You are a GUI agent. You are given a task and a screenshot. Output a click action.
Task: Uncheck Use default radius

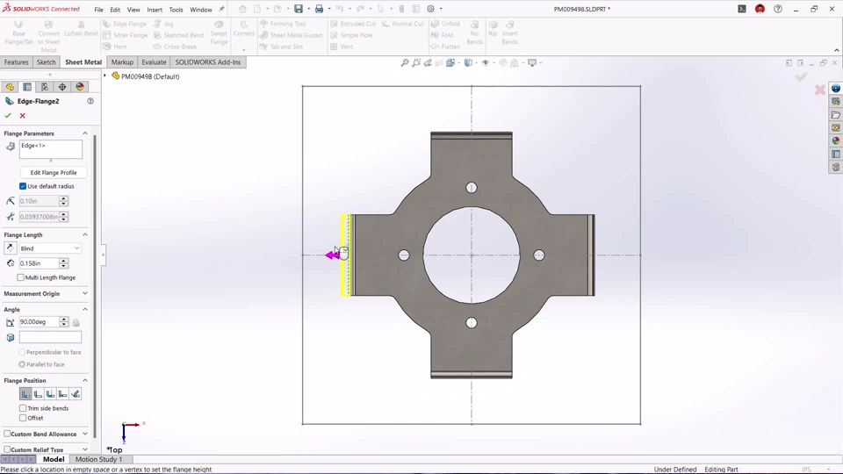point(23,186)
